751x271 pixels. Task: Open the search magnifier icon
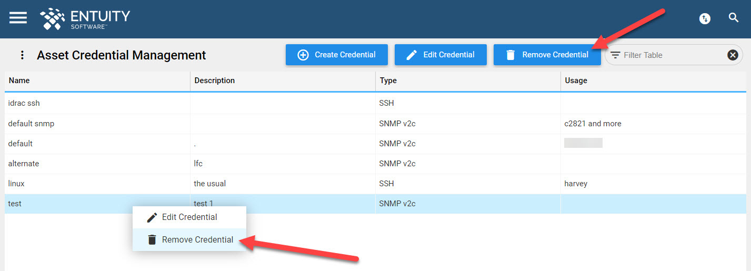(734, 18)
